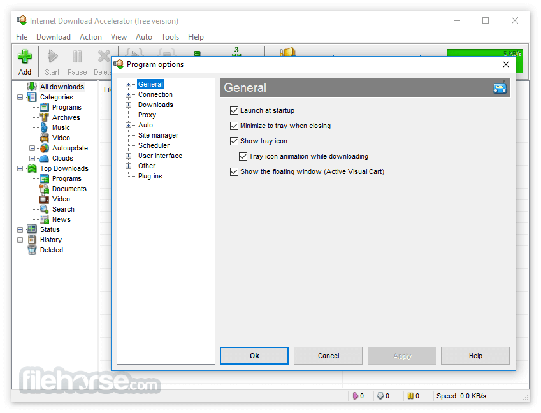The image size is (541, 413).
Task: Expand the Downloads options node
Action: tap(128, 105)
